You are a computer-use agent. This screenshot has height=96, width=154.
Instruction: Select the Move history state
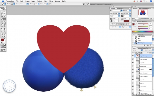coord(143,39)
